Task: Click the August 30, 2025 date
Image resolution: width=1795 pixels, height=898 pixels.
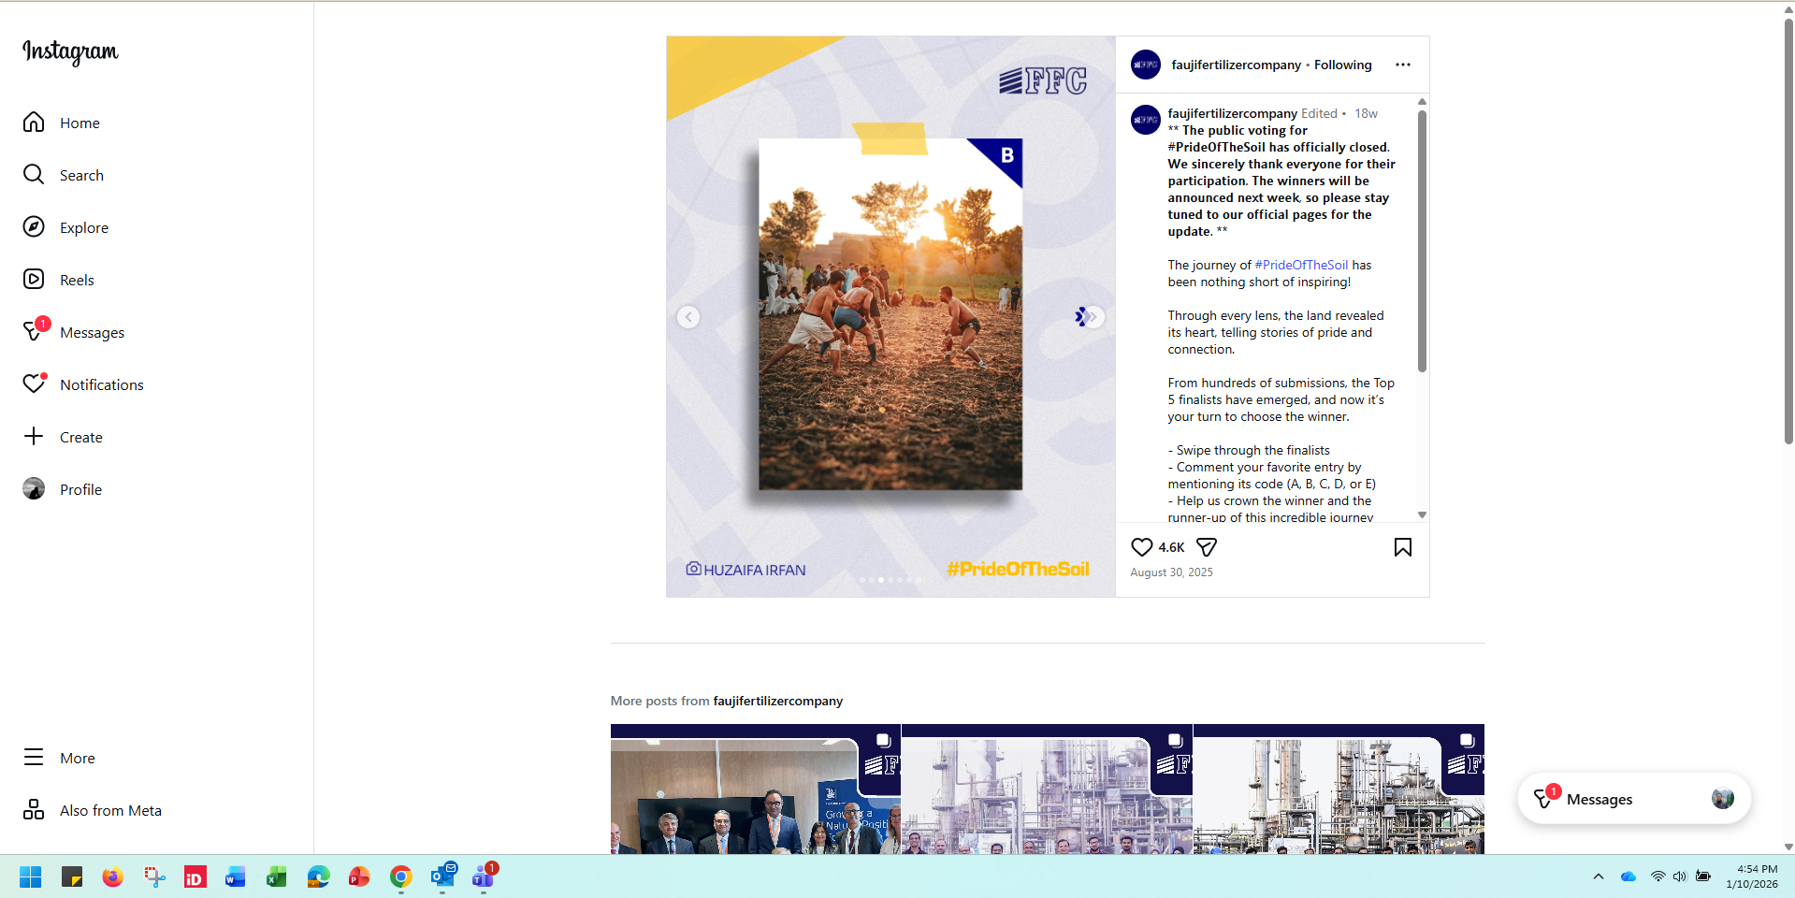Action: point(1171,572)
